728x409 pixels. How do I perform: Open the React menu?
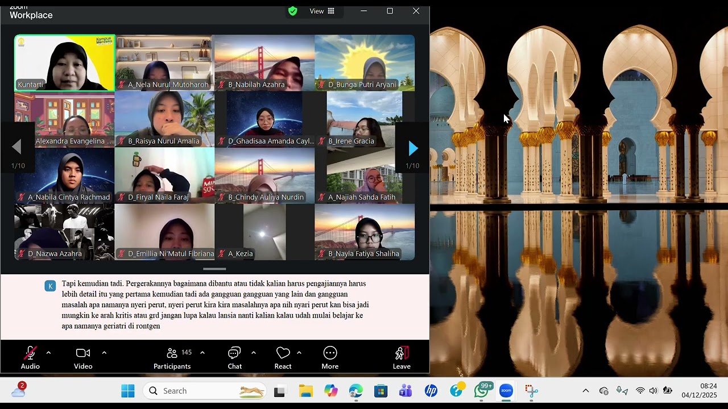[283, 358]
